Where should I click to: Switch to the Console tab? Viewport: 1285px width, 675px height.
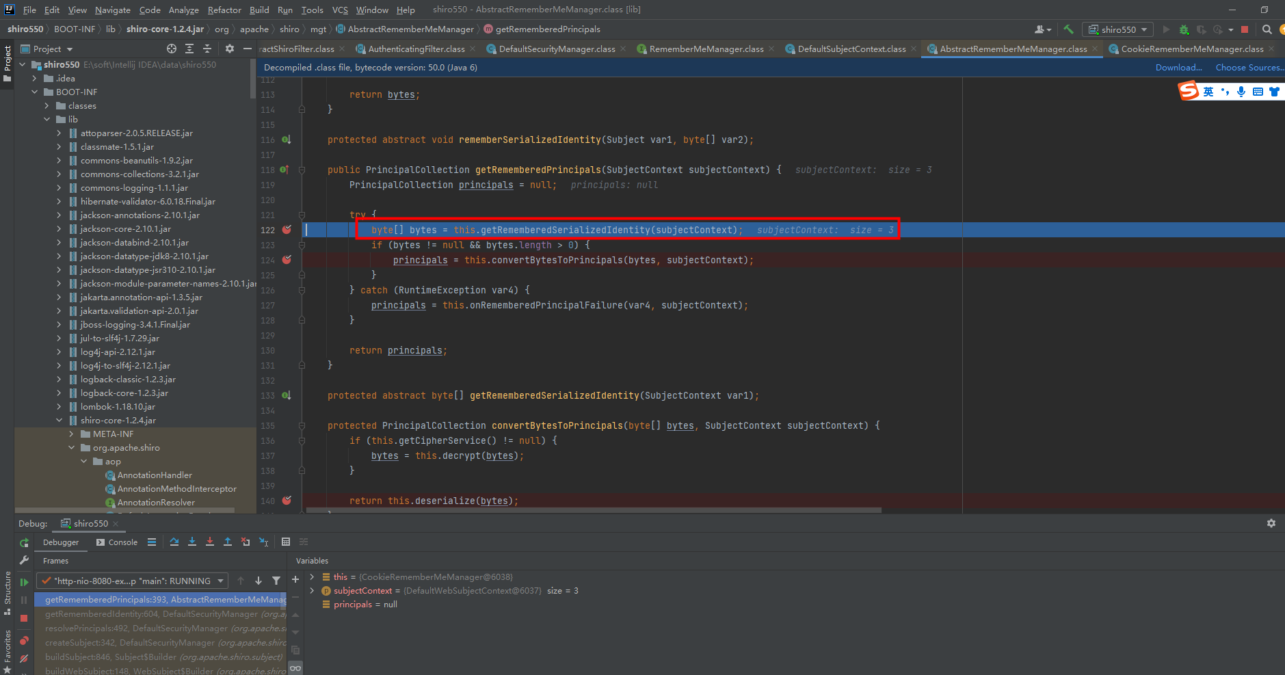117,542
